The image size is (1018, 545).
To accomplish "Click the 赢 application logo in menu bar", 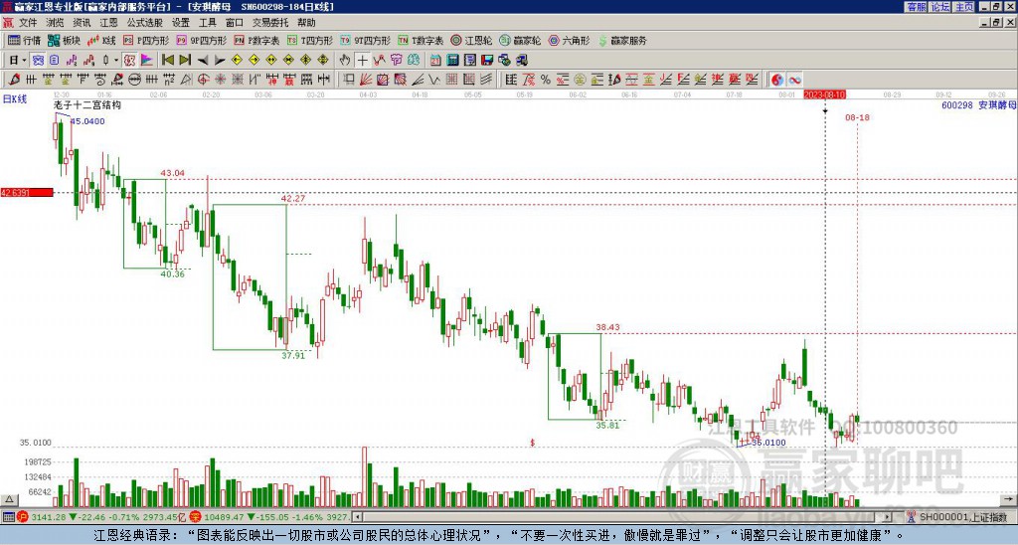I will [x=8, y=23].
